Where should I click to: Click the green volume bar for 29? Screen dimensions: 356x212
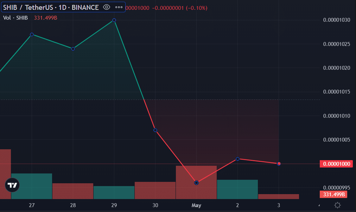pyautogui.click(x=114, y=192)
